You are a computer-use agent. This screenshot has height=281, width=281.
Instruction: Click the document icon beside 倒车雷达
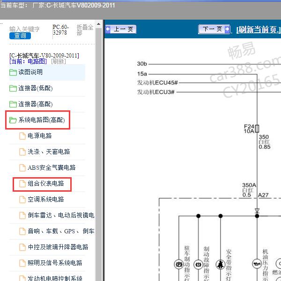(22, 216)
